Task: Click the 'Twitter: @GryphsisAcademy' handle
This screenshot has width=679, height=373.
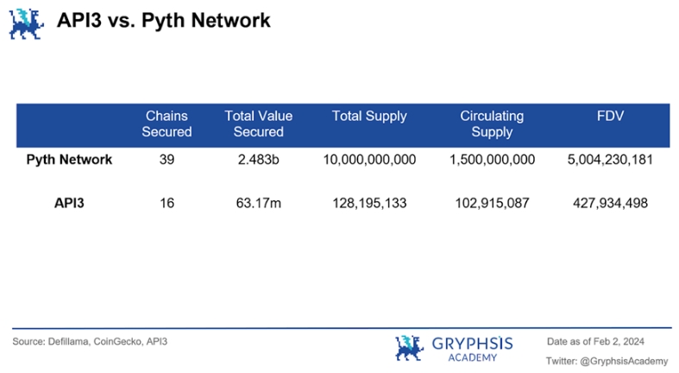Action: point(607,361)
